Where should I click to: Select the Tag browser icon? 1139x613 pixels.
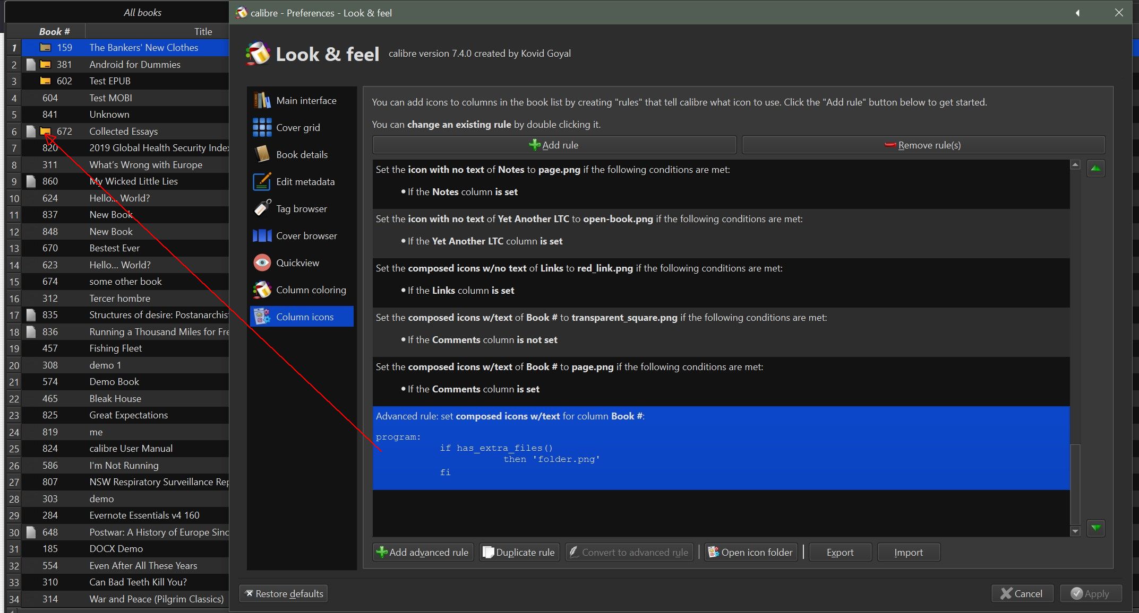pos(262,208)
